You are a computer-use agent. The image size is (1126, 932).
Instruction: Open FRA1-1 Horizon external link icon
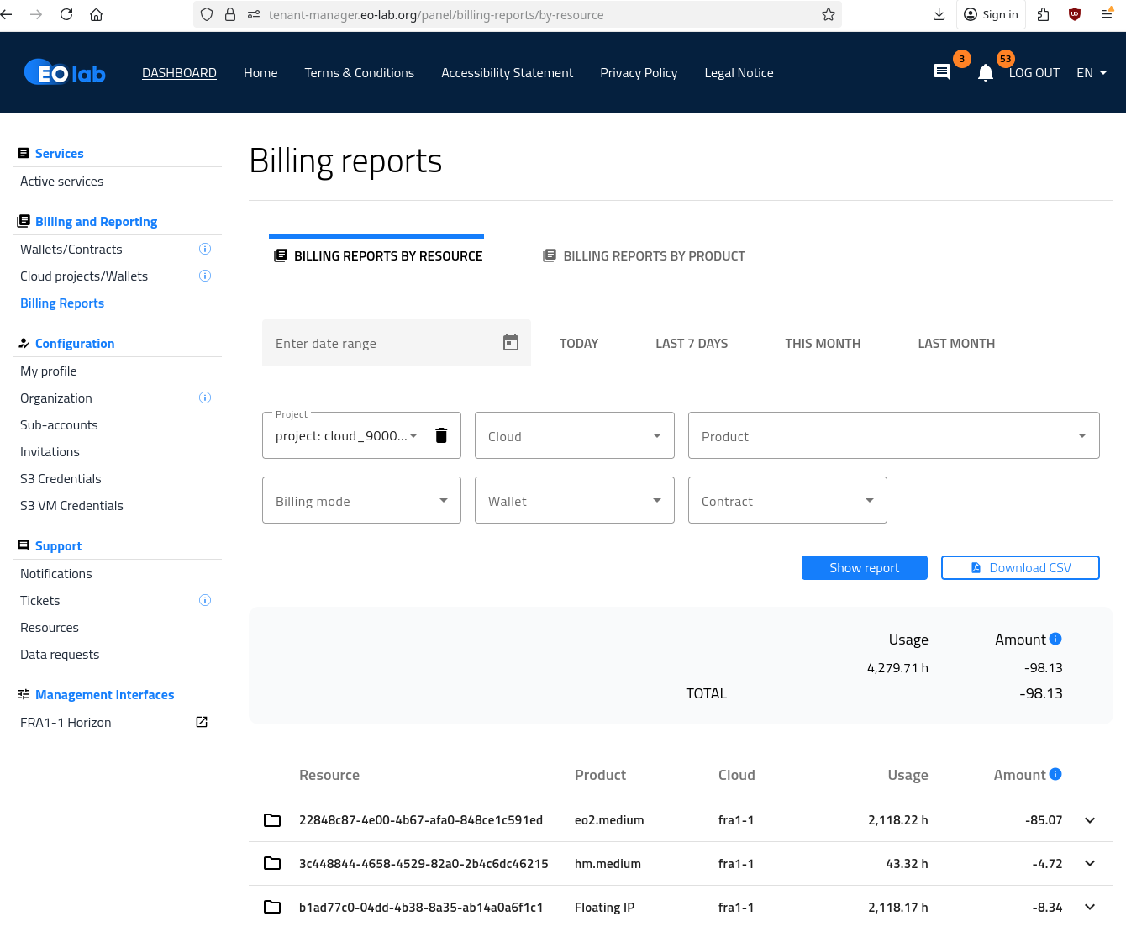point(202,723)
